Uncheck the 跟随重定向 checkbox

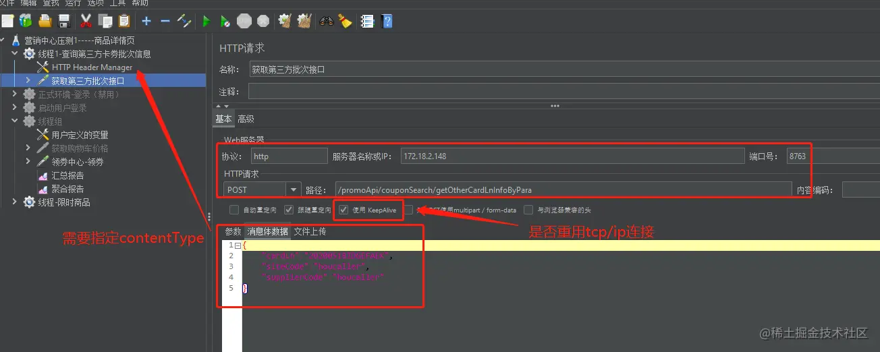click(289, 210)
